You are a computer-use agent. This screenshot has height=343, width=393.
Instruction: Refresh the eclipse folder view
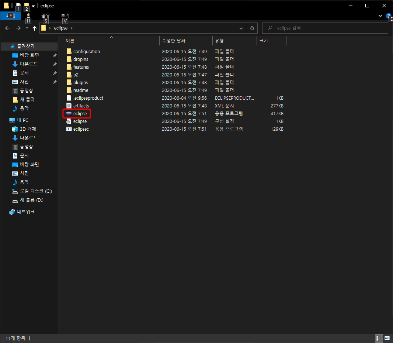coord(252,28)
